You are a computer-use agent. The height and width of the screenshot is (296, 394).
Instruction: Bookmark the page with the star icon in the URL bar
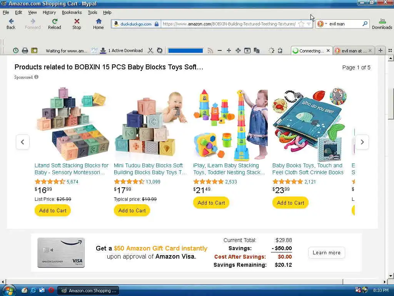click(x=301, y=24)
